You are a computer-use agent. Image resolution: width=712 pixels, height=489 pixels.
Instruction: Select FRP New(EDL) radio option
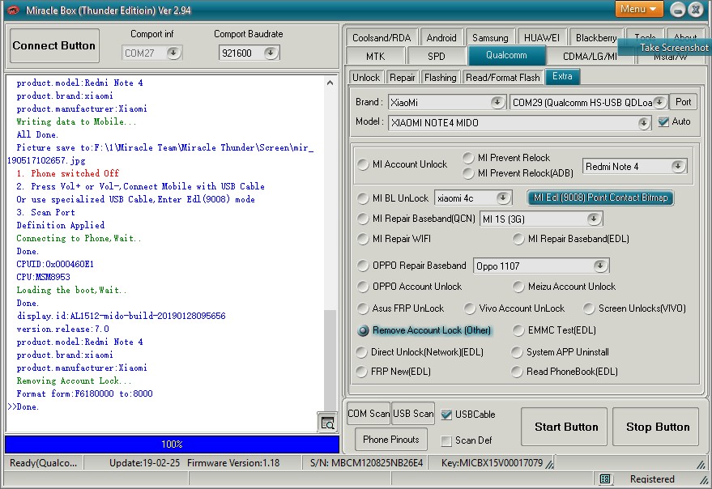coord(361,372)
